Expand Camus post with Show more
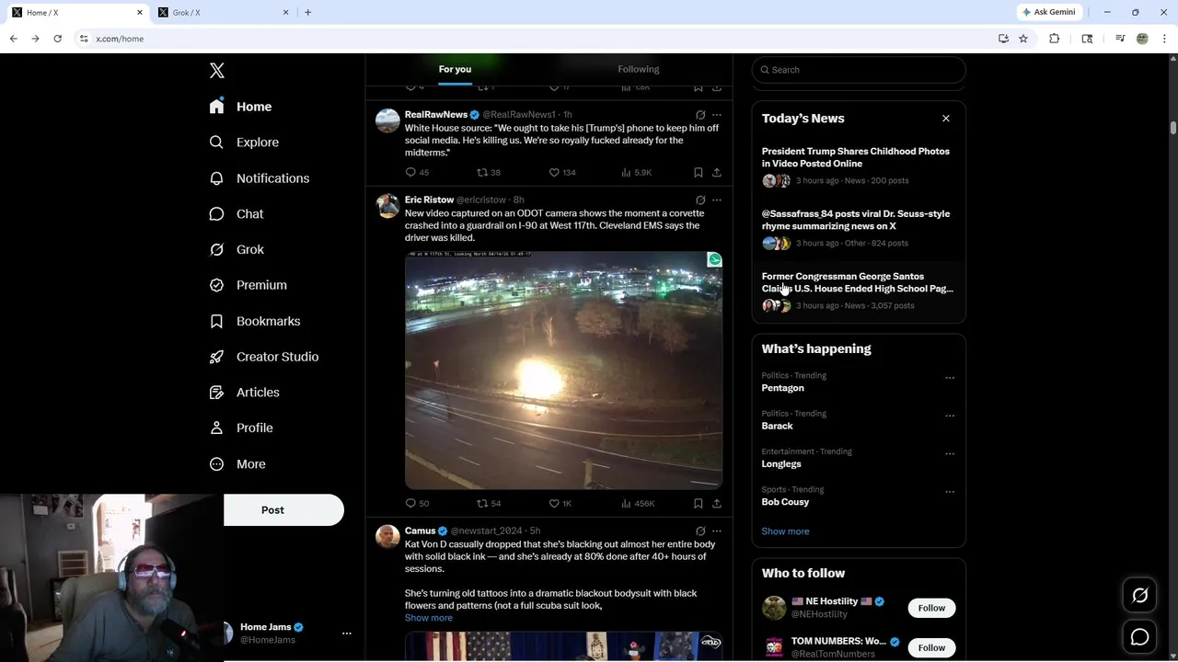The width and height of the screenshot is (1178, 662). pyautogui.click(x=428, y=618)
